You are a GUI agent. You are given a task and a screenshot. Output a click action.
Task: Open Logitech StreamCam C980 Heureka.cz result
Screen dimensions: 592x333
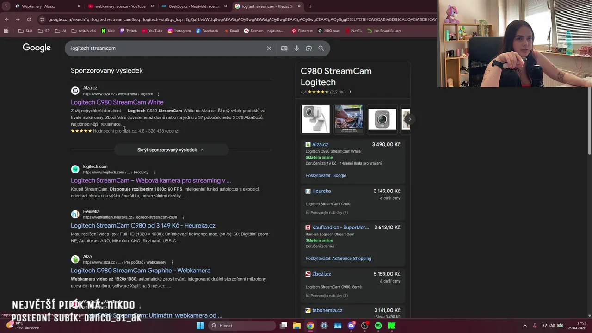coord(143,226)
